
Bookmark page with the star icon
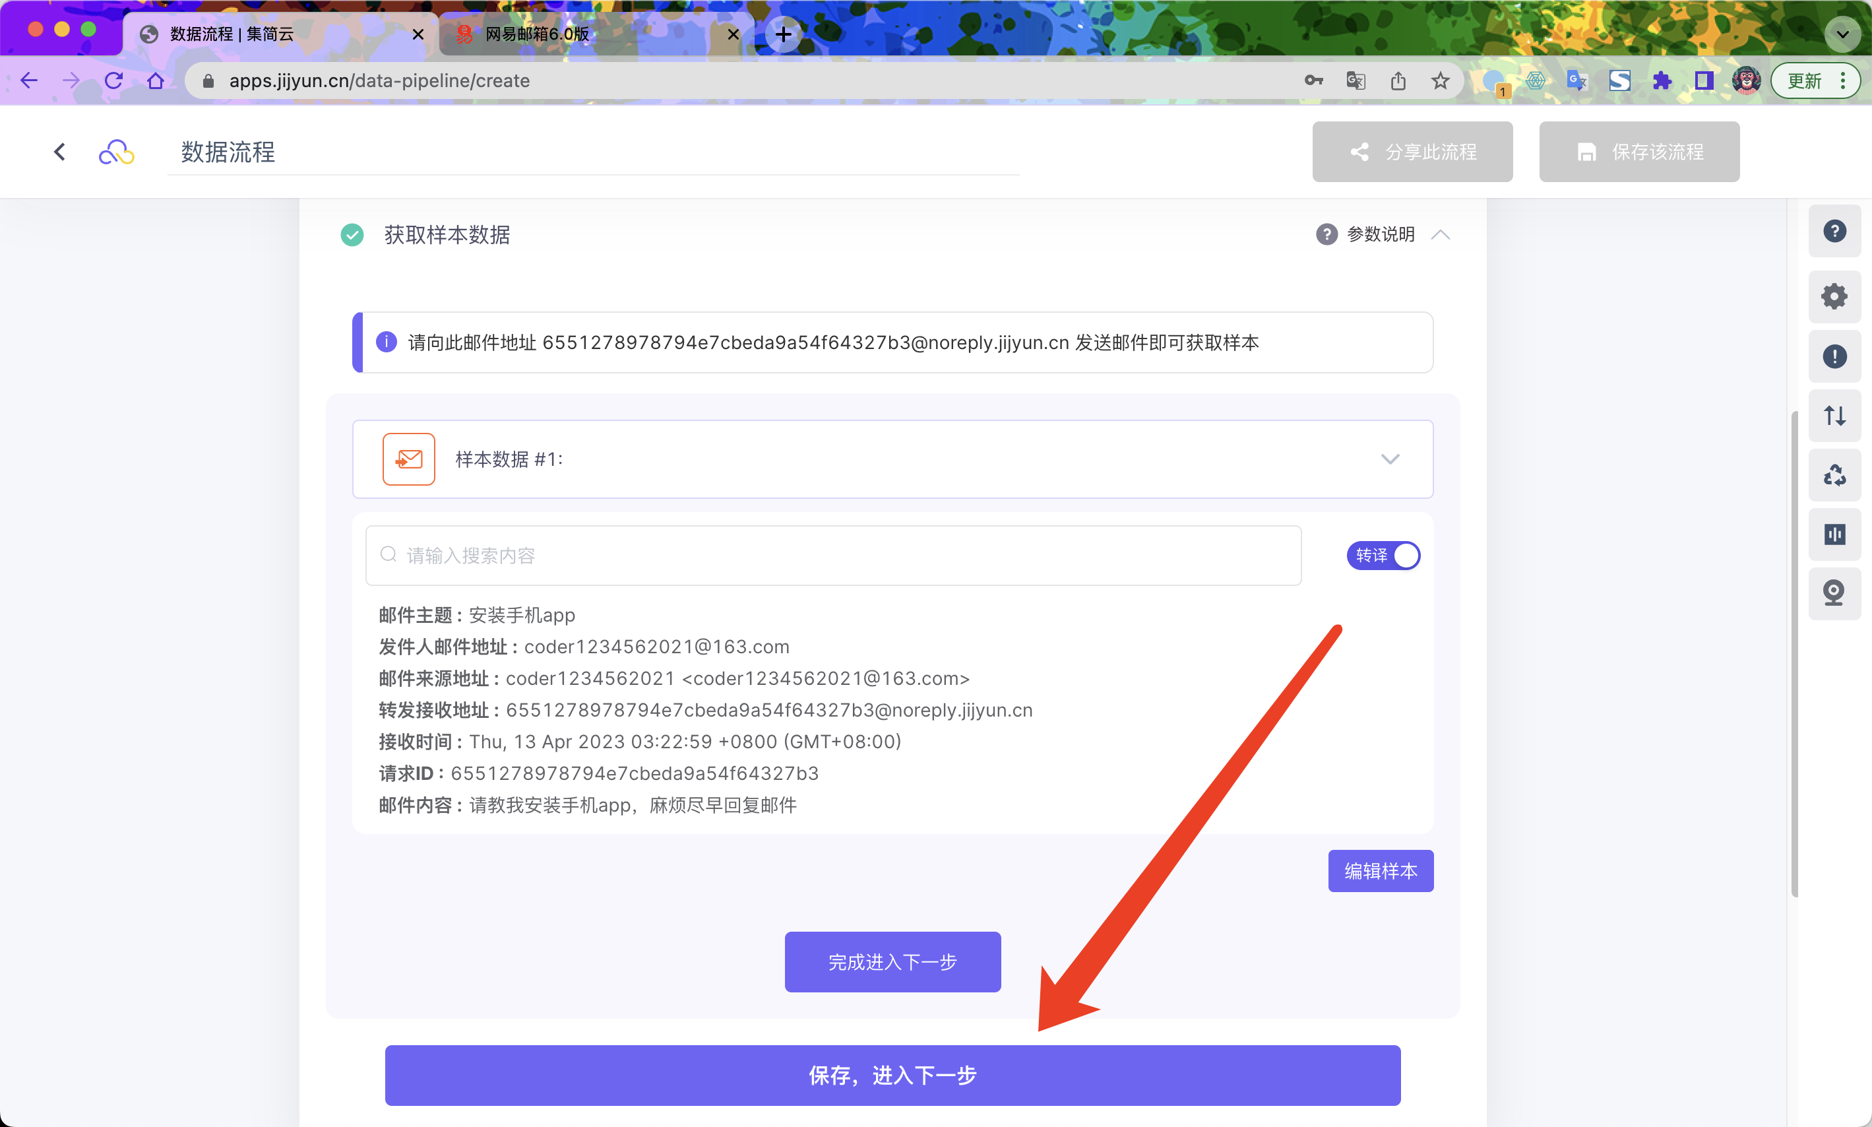coord(1440,80)
